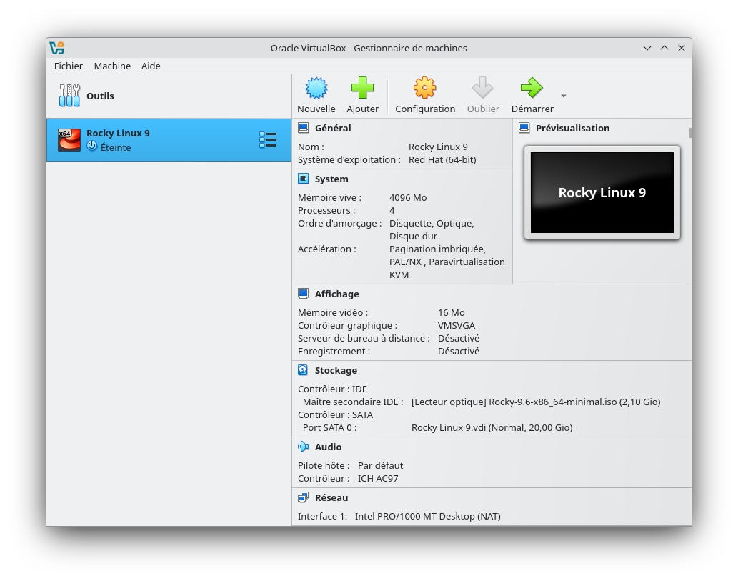Click the Stockage disk icon
738x581 pixels.
(304, 370)
